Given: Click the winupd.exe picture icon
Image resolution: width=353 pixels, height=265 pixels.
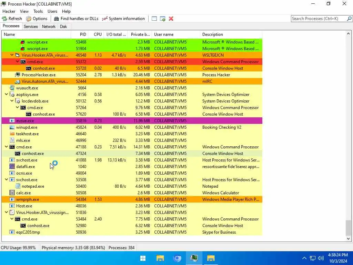Looking at the screenshot, I should point(12,127).
